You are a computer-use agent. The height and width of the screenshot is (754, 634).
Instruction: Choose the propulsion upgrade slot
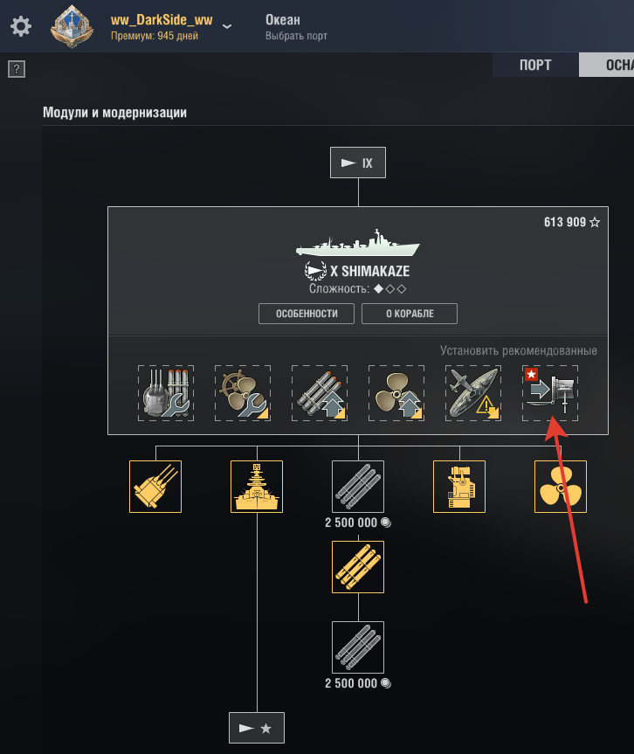pos(396,393)
